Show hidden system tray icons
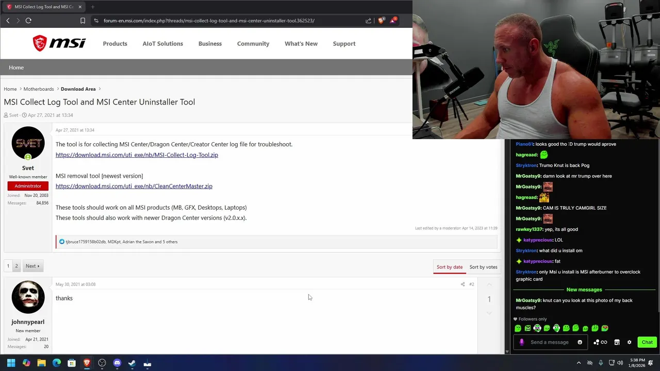This screenshot has height=371, width=660. [x=579, y=363]
